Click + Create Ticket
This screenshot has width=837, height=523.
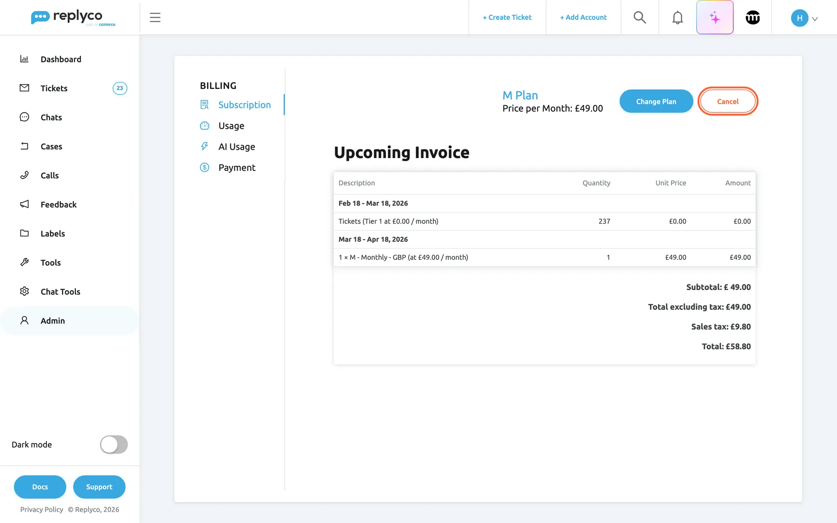[x=507, y=17]
